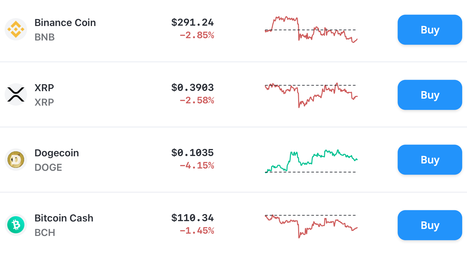Click the Binance Coin logo icon
Screen dimensions: 467x257
pos(16,29)
